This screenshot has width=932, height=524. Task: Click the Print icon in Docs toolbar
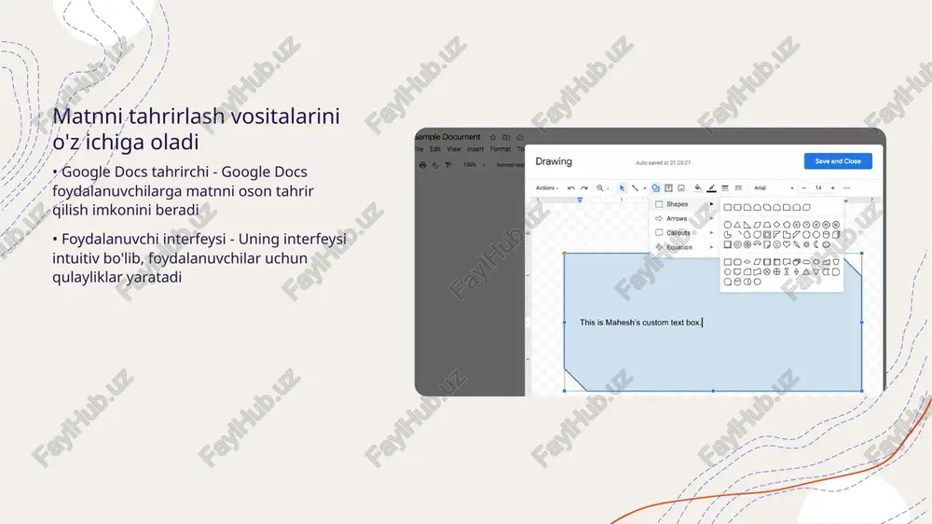click(x=422, y=165)
